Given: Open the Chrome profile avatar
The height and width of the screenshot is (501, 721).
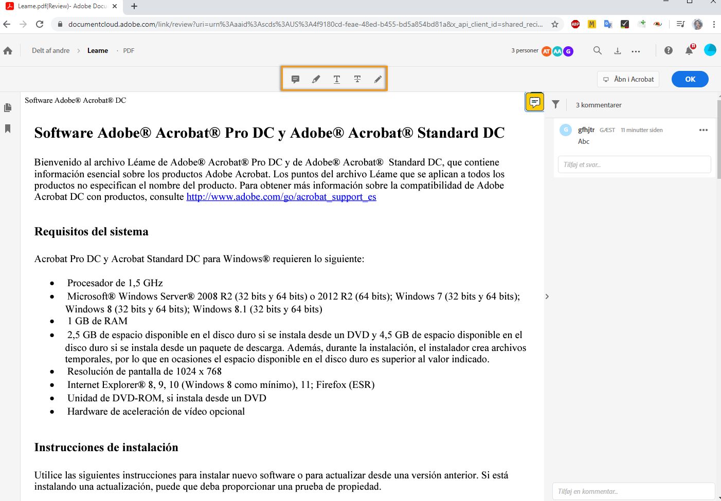Looking at the screenshot, I should pyautogui.click(x=698, y=24).
